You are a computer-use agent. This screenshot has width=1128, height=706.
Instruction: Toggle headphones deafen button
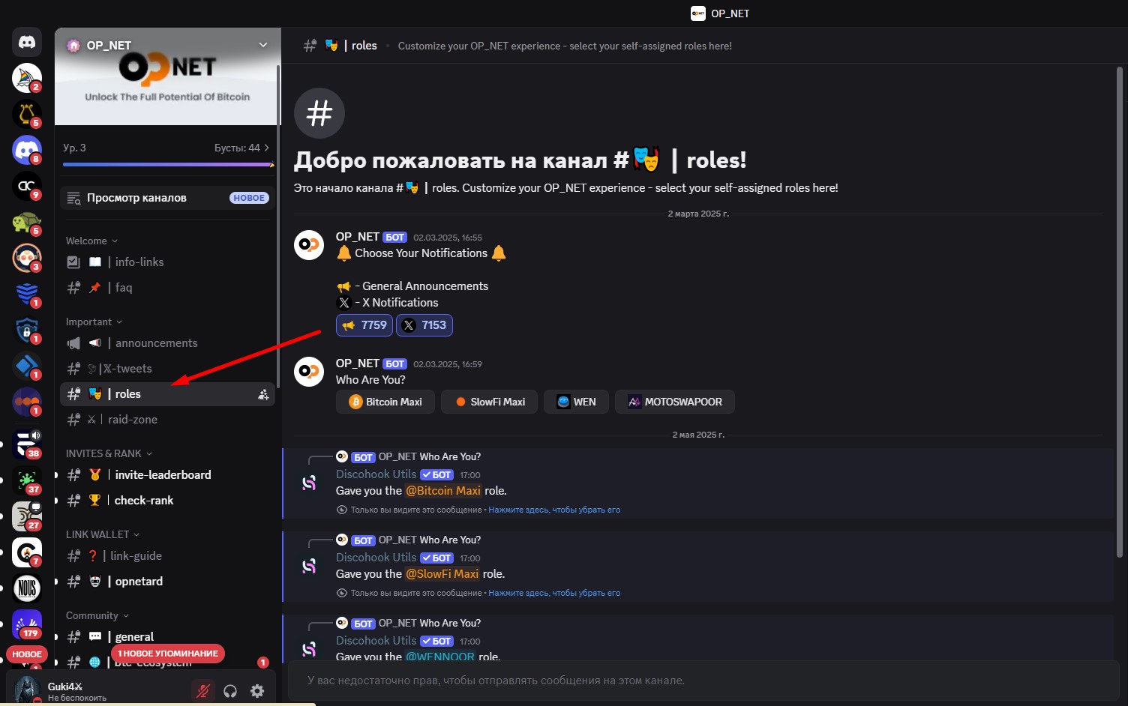click(x=230, y=691)
